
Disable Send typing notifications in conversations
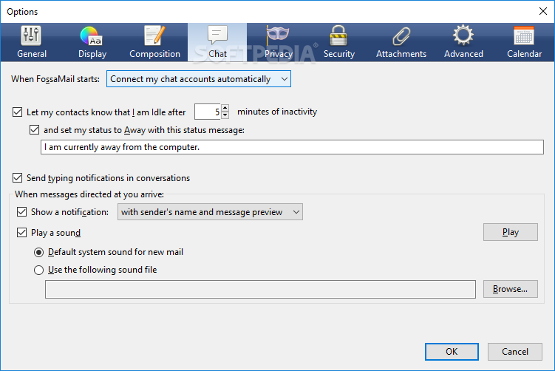tap(17, 177)
